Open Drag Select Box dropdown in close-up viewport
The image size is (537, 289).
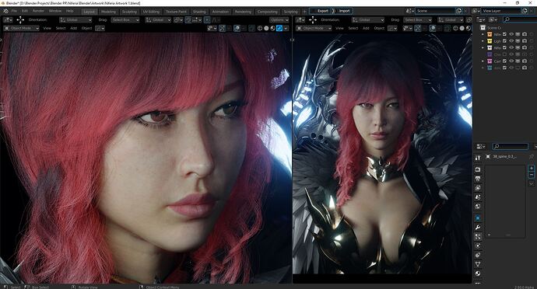(125, 20)
